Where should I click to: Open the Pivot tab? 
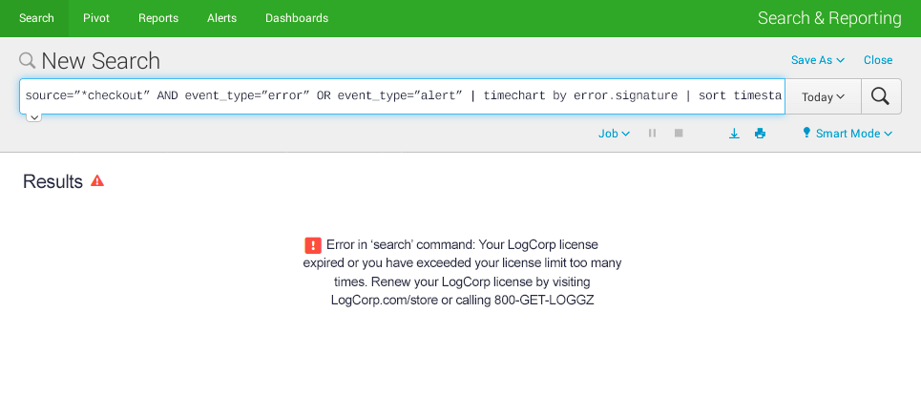point(96,18)
